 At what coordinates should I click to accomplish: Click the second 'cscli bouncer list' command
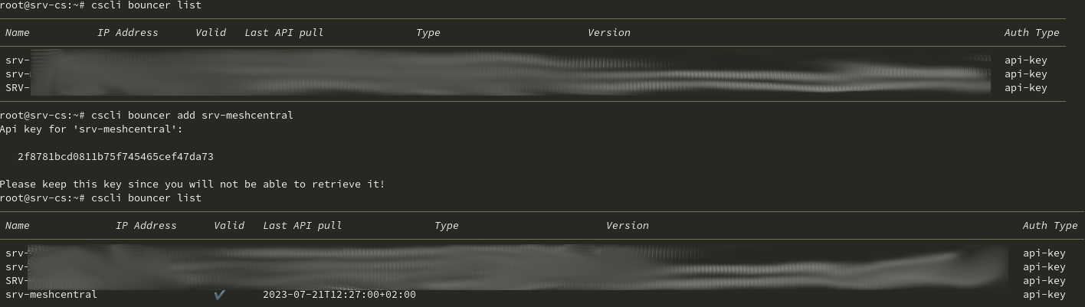146,198
